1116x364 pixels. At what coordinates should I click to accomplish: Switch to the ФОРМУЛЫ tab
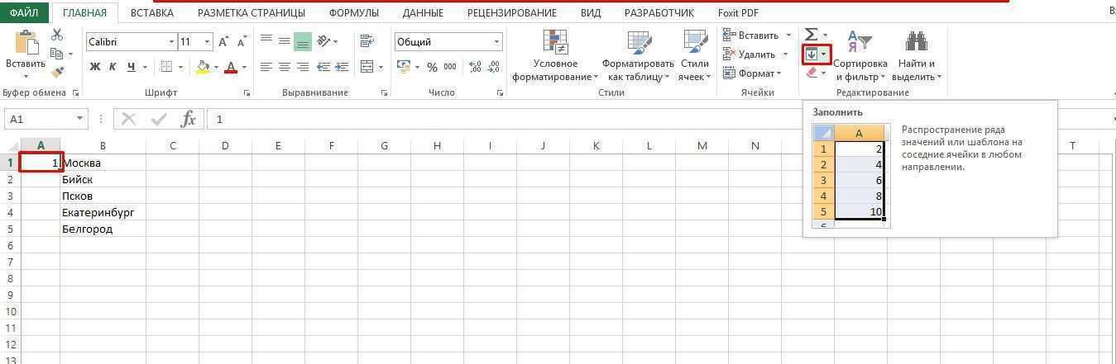tap(353, 13)
